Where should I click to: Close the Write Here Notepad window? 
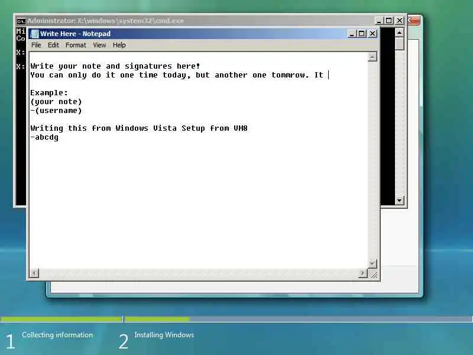372,34
